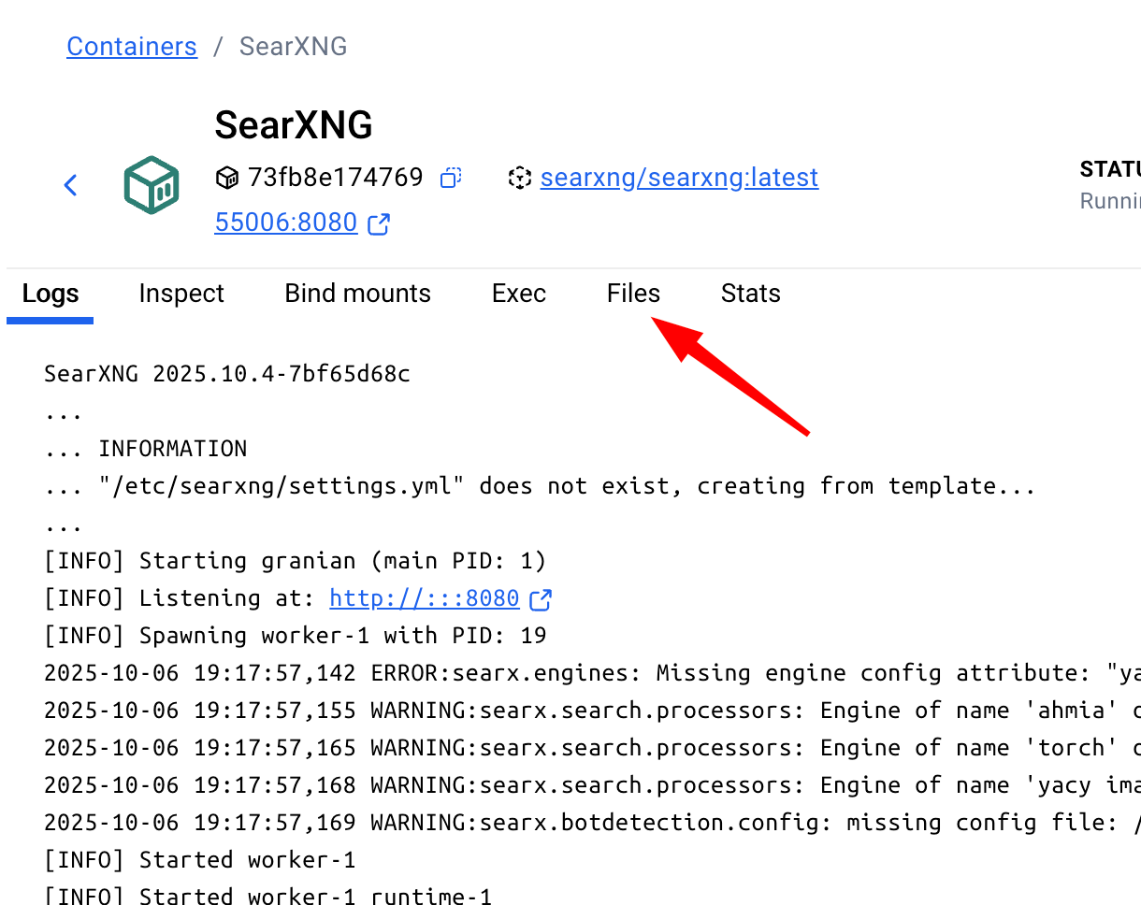This screenshot has height=905, width=1141.
Task: Switch to the Inspect tab
Action: pyautogui.click(x=181, y=294)
